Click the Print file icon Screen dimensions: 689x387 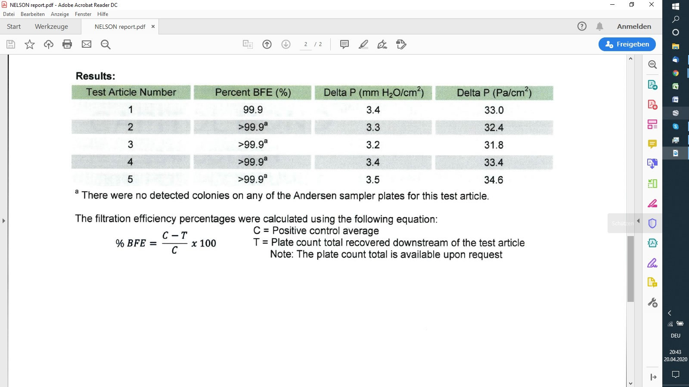tap(67, 44)
